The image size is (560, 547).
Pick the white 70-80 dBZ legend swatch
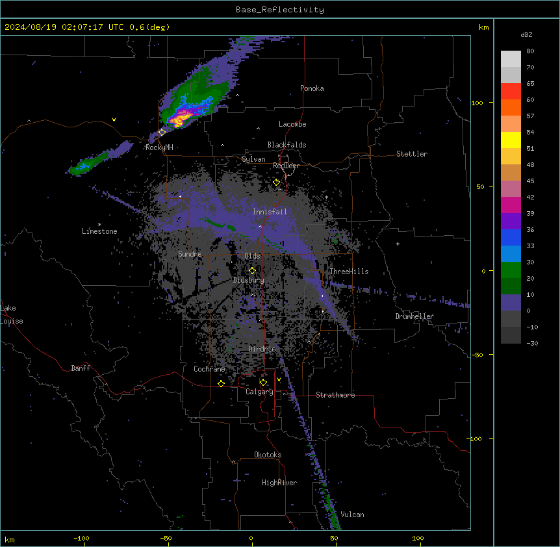tap(511, 59)
